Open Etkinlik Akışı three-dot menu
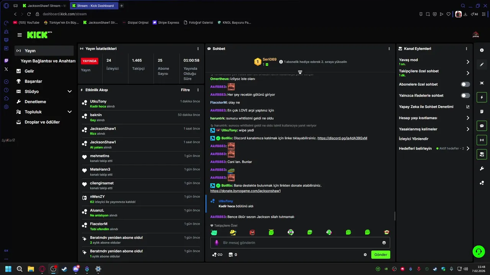The width and height of the screenshot is (490, 275). (198, 90)
